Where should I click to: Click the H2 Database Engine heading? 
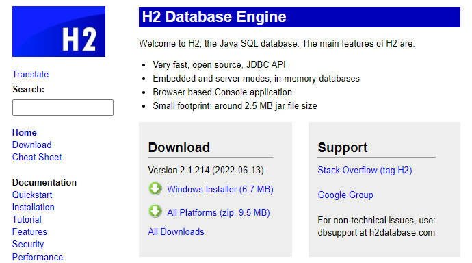214,17
